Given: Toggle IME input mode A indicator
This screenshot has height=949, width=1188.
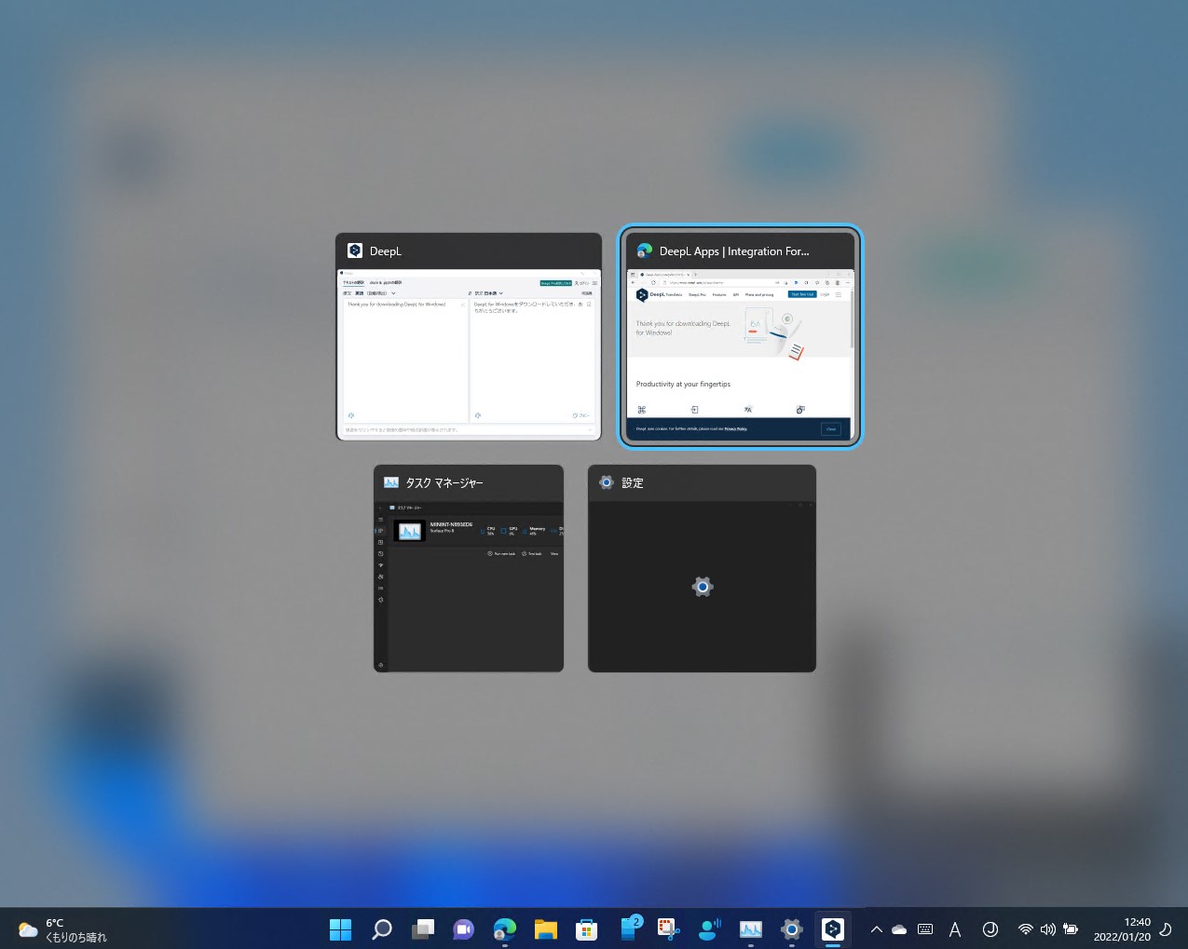Looking at the screenshot, I should 955,929.
